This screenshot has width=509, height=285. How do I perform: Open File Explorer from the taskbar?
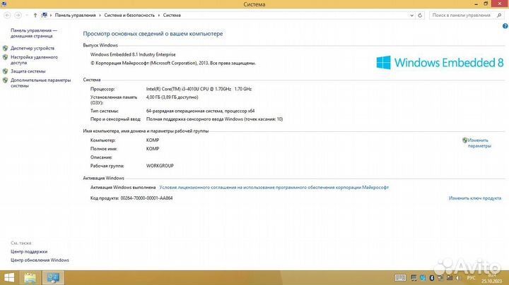(x=30, y=277)
